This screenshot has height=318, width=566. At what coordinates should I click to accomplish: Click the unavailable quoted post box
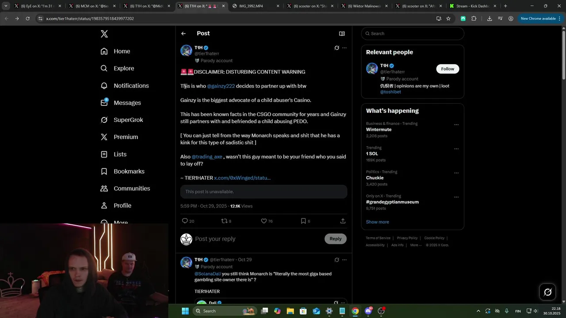(x=264, y=192)
